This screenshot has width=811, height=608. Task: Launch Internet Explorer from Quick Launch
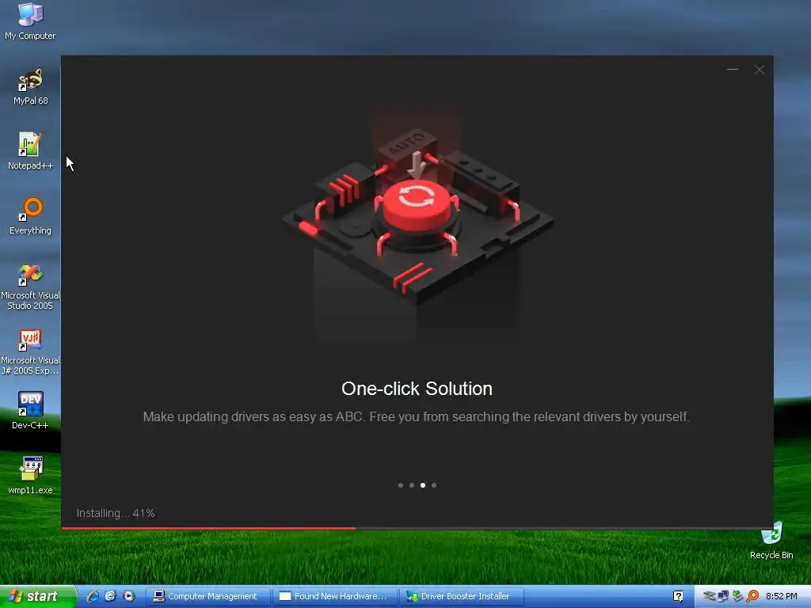coord(93,596)
